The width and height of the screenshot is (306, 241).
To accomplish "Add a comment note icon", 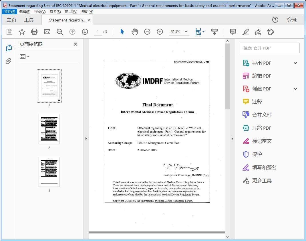I will click(233, 32).
